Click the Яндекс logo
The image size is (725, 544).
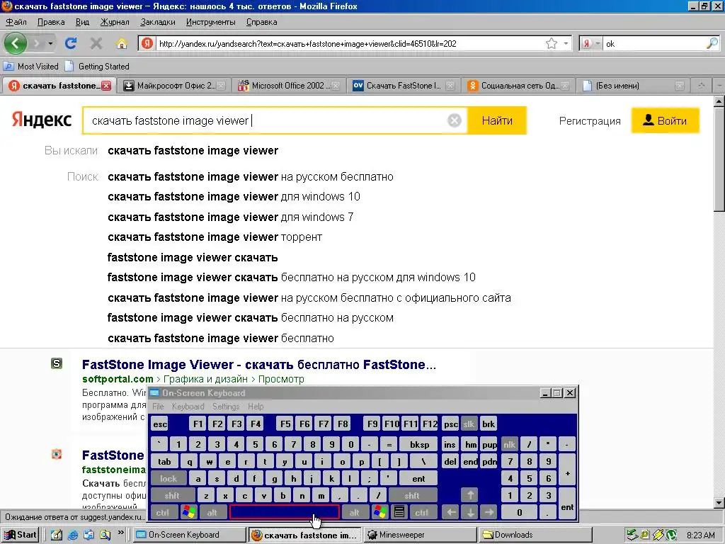[42, 120]
